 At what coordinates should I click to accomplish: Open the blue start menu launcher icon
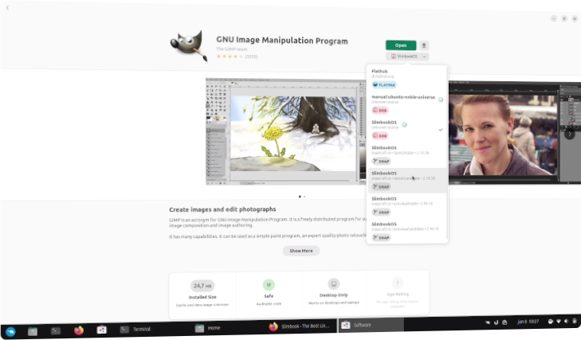pos(10,331)
